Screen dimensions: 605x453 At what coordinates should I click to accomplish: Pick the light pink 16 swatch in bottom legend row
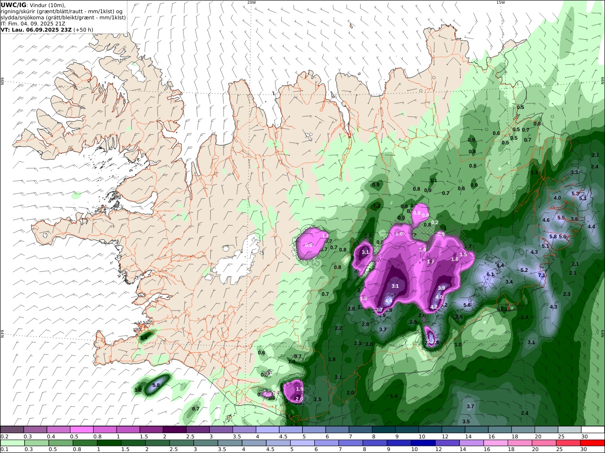(496, 443)
